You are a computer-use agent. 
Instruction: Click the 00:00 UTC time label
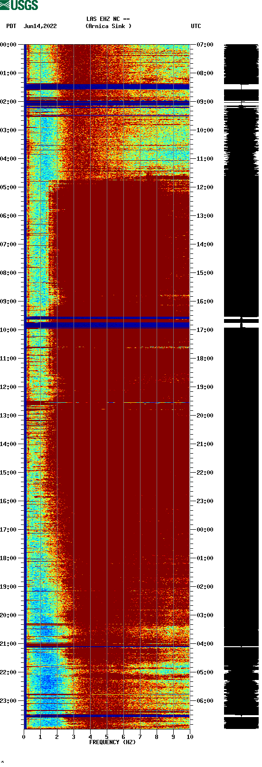[205, 530]
